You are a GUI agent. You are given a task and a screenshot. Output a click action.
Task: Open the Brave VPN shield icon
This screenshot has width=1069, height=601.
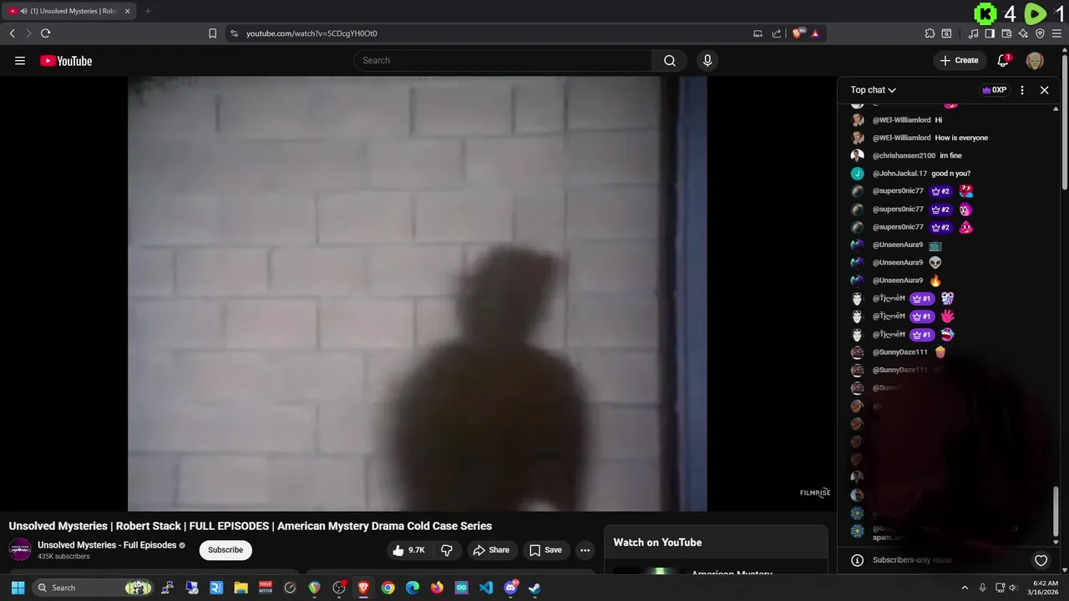1040,33
